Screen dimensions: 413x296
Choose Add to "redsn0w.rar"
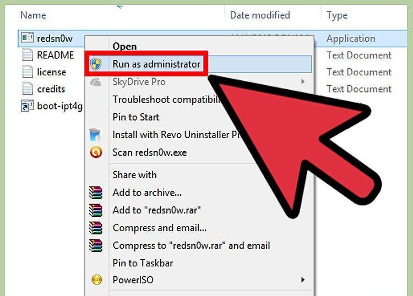(x=156, y=210)
